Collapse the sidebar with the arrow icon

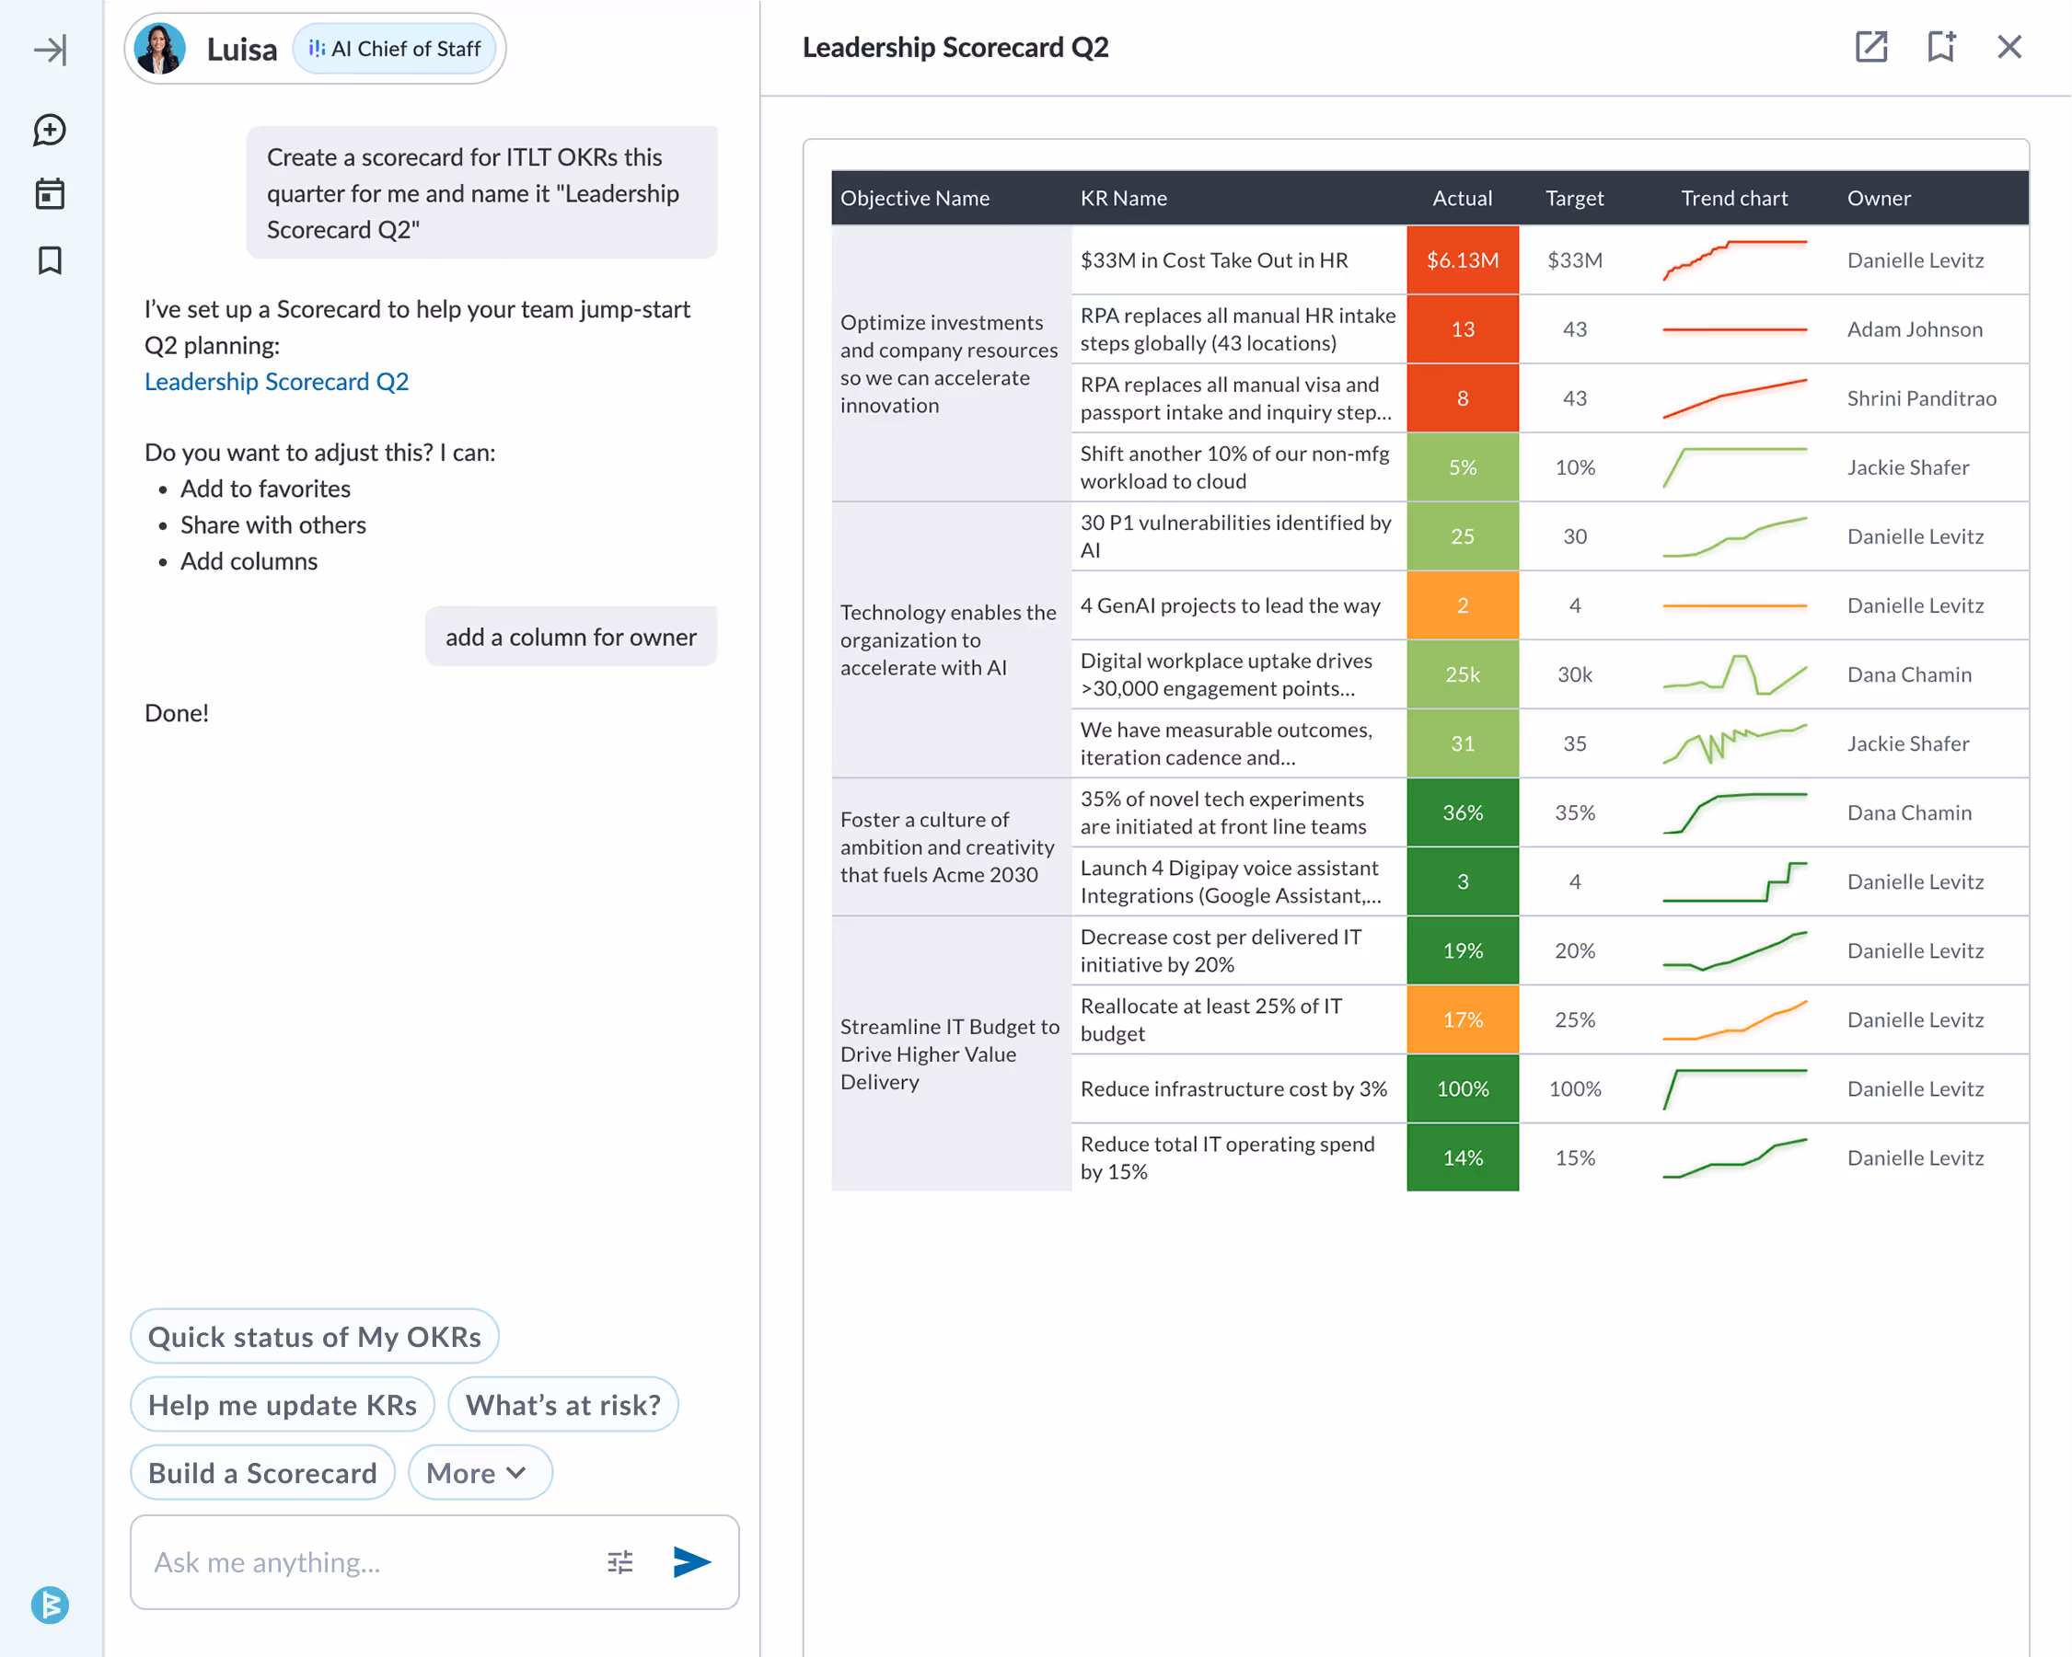click(50, 50)
